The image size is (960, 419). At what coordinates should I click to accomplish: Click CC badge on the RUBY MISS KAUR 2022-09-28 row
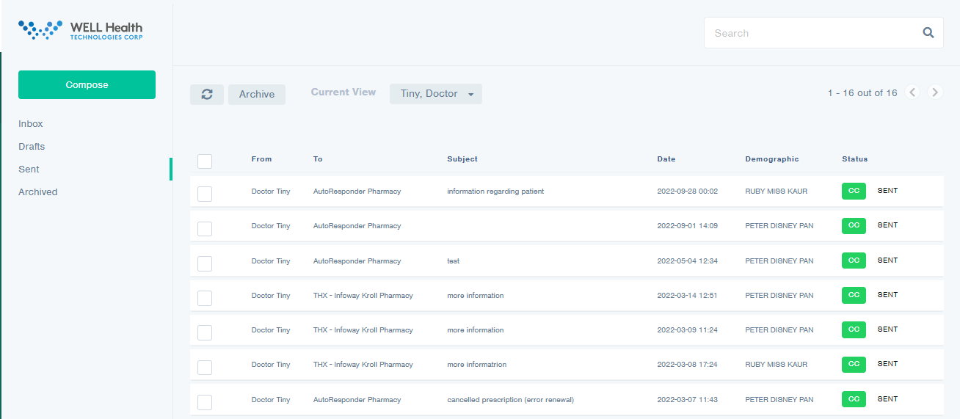pos(854,191)
